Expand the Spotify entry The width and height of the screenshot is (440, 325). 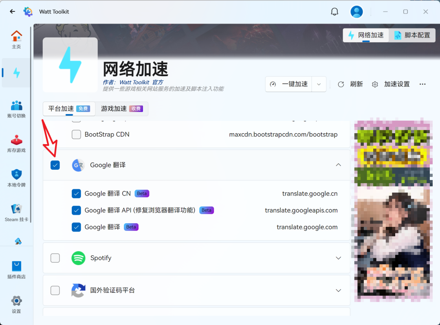point(338,258)
